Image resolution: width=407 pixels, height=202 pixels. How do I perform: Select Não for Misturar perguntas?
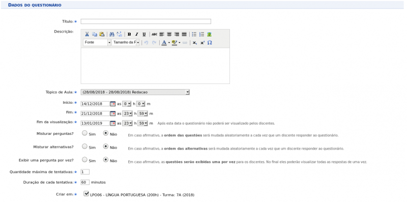pyautogui.click(x=106, y=133)
